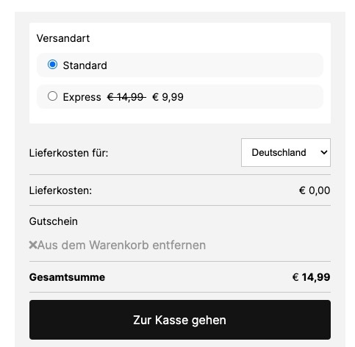Viewport: 355px width, 347px height.
Task: Choose the Express shipping radio button
Action: point(52,96)
